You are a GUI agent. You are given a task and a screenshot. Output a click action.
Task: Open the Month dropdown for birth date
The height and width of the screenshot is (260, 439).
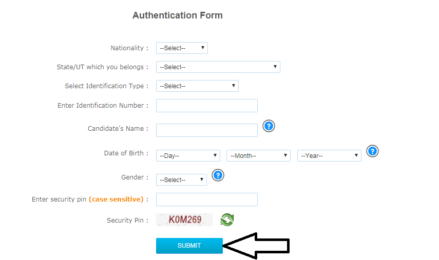258,155
